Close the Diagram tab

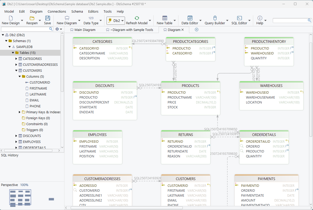click(x=183, y=30)
